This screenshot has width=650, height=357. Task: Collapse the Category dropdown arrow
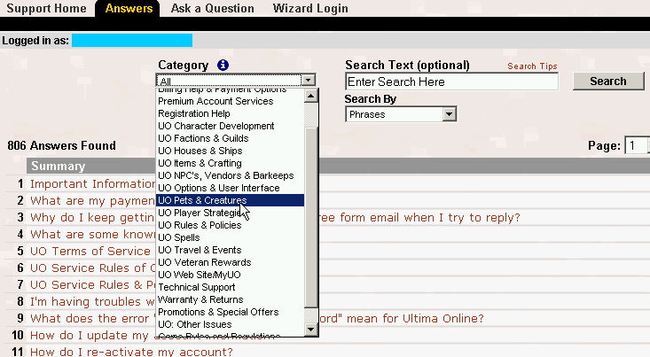(x=309, y=81)
